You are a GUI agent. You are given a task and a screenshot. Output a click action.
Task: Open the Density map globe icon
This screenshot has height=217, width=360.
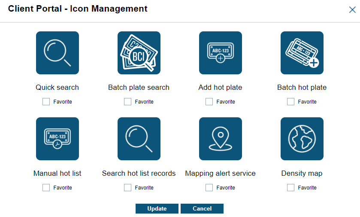coord(302,139)
